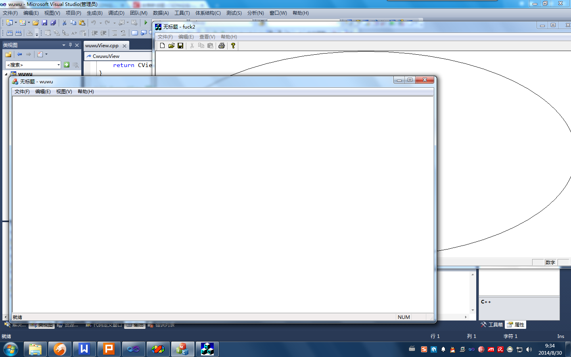This screenshot has height=357, width=571.
Task: Click New Project icon in Visual Studio toolbar
Action: click(x=10, y=23)
